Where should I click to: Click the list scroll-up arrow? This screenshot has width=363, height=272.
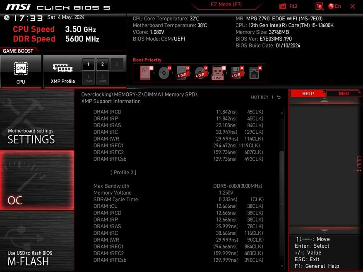pyautogui.click(x=282, y=113)
